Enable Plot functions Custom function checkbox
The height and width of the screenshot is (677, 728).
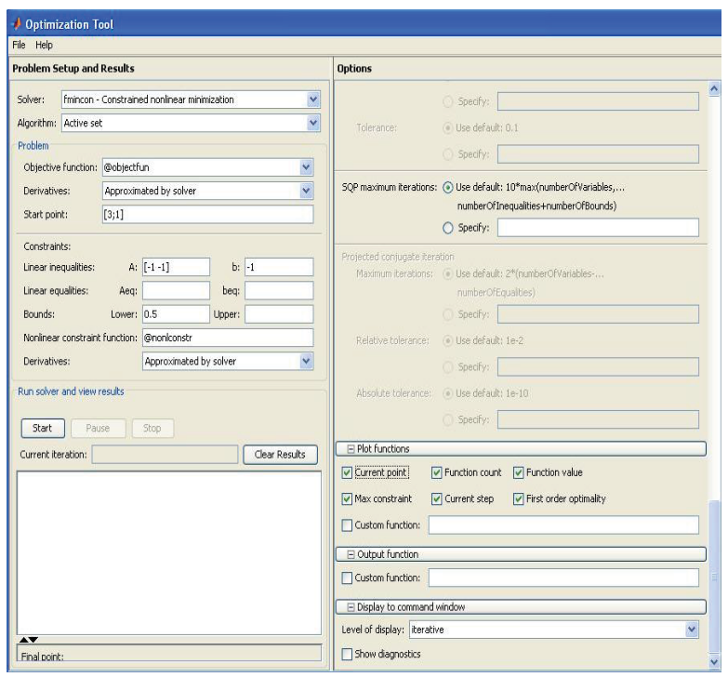click(347, 525)
